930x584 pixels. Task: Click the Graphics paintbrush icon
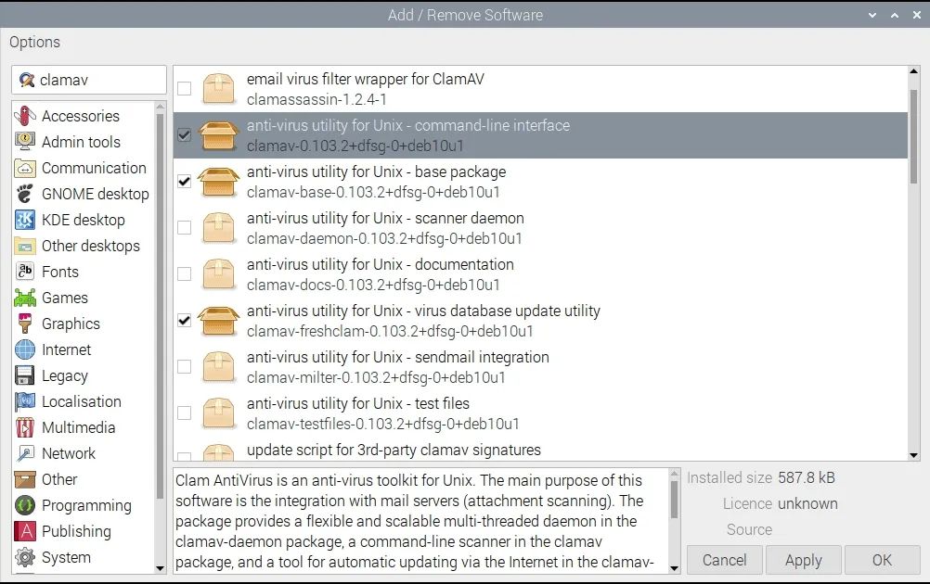(25, 324)
